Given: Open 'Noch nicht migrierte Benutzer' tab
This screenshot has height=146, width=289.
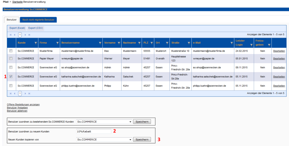Looking at the screenshot, I should coord(38,20).
